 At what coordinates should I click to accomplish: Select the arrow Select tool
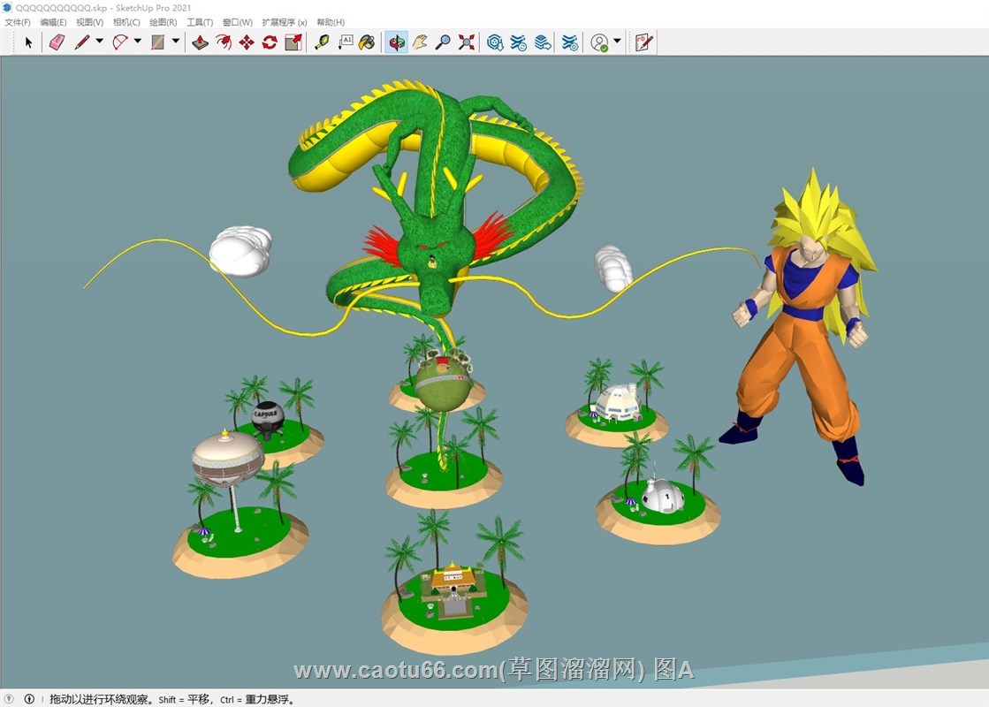[x=27, y=43]
